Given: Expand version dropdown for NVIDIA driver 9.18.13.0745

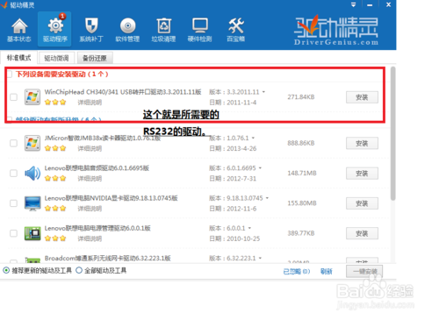Looking at the screenshot, I should point(267,198).
